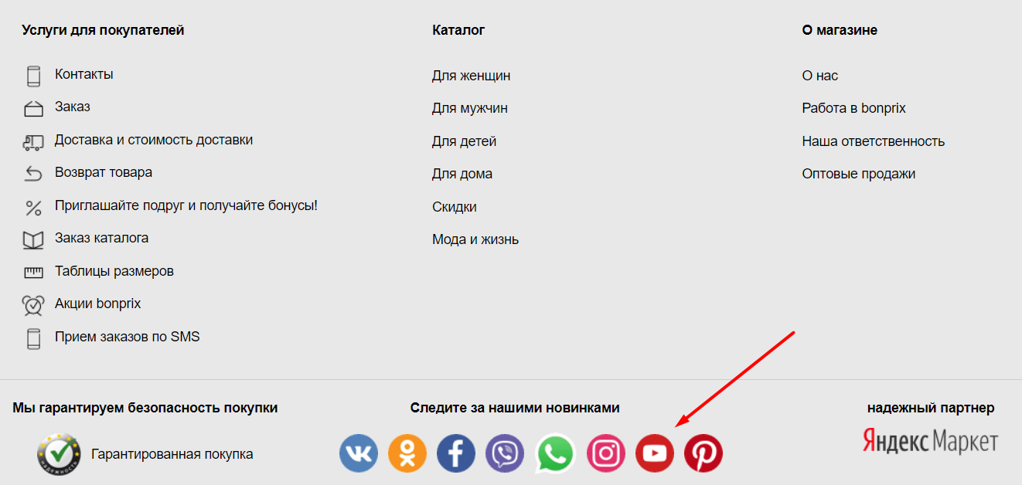Open the Viber icon

(x=505, y=453)
